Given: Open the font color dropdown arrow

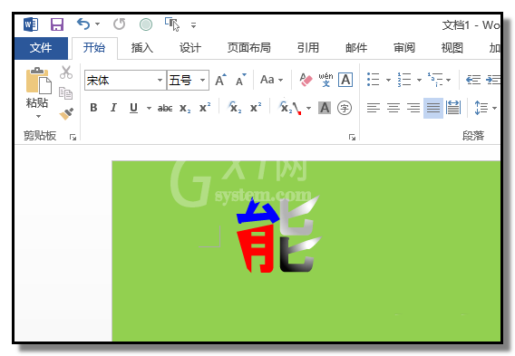Looking at the screenshot, I should click(x=309, y=108).
